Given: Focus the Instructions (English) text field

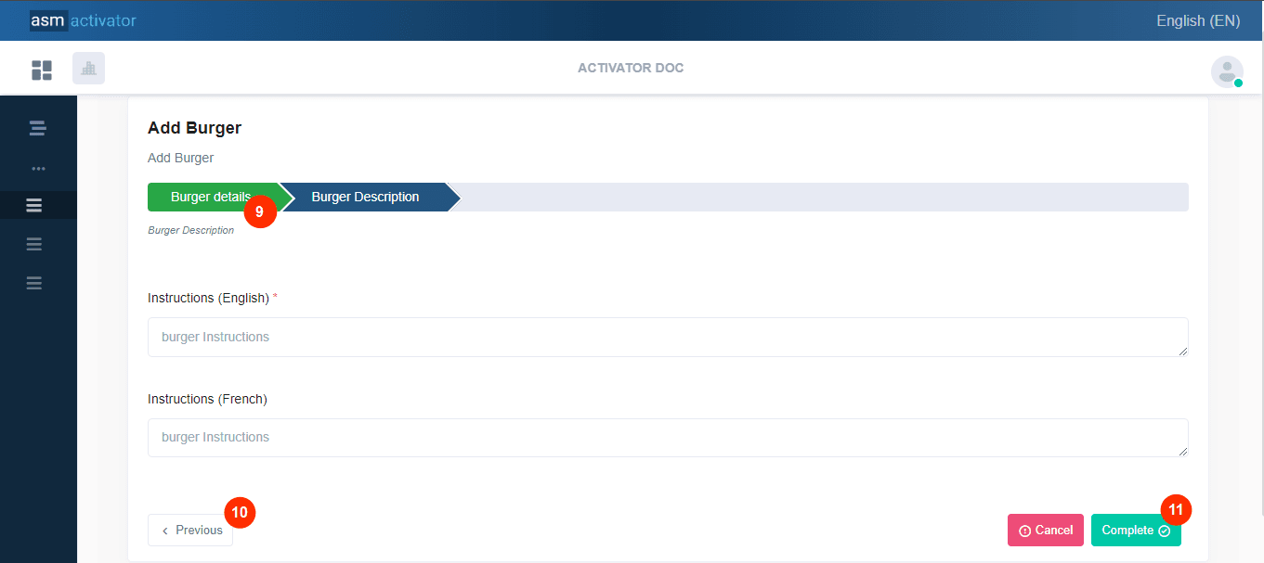Looking at the screenshot, I should (667, 337).
